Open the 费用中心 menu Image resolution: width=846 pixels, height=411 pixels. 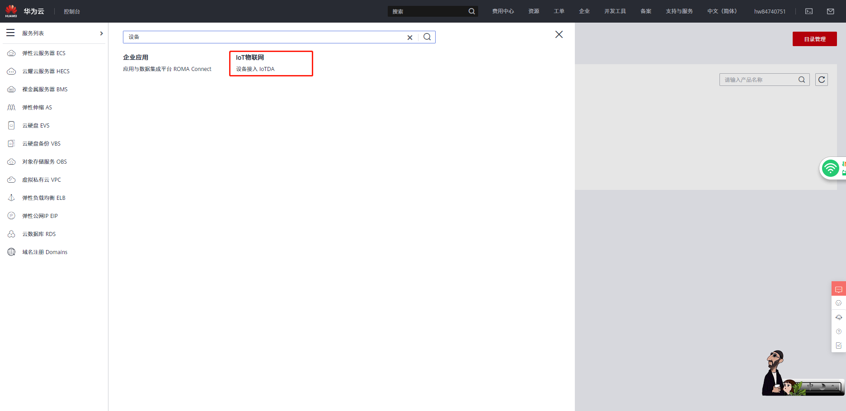coord(503,11)
